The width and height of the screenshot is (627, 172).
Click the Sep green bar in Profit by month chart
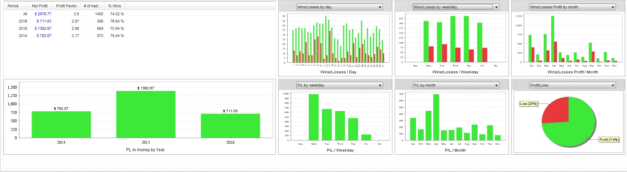pos(590,53)
